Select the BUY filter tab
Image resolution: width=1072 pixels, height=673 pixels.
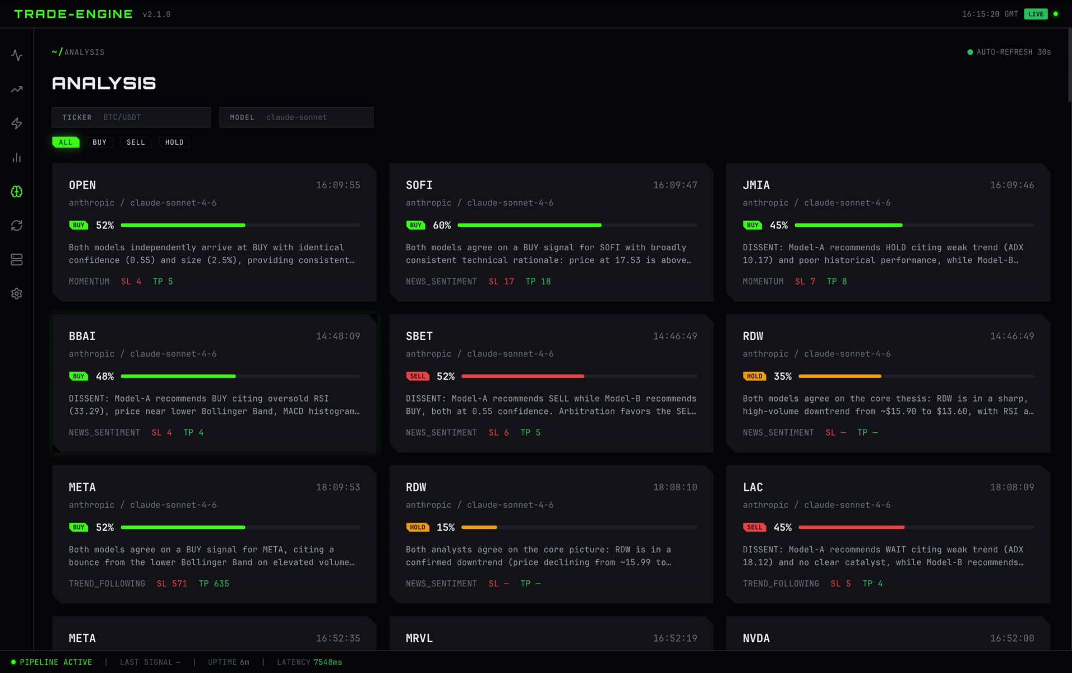coord(99,142)
